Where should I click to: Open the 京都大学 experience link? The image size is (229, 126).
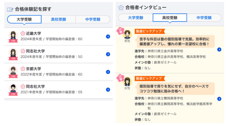(x=33, y=69)
